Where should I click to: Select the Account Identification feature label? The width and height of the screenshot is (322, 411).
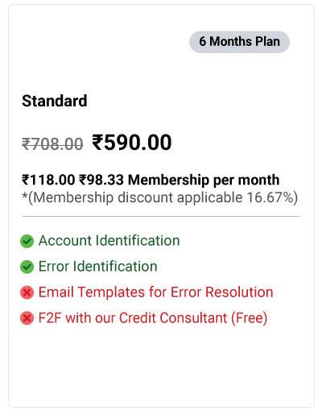109,240
